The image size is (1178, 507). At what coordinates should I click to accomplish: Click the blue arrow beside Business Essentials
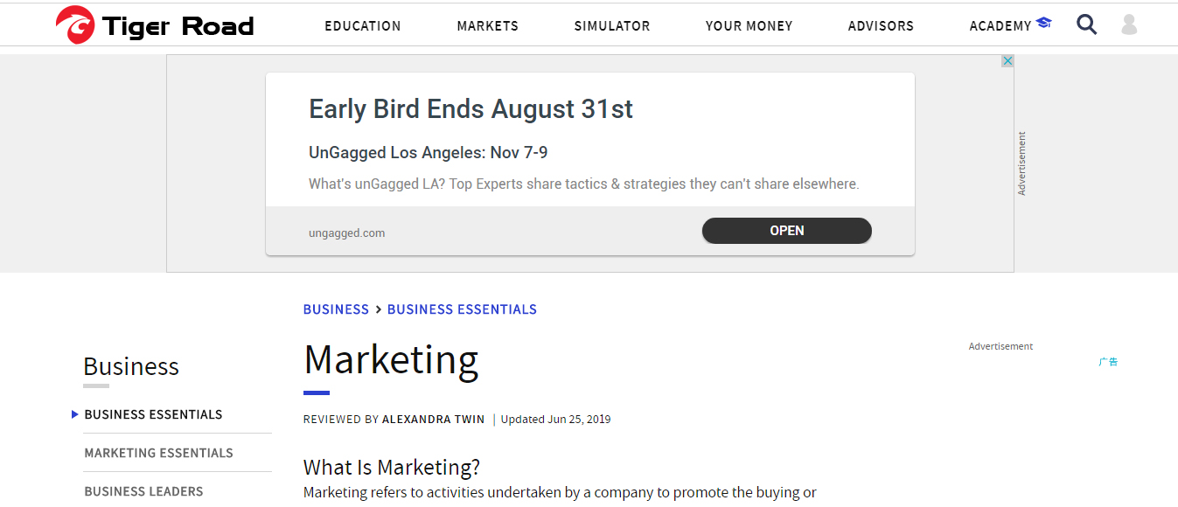coord(75,414)
